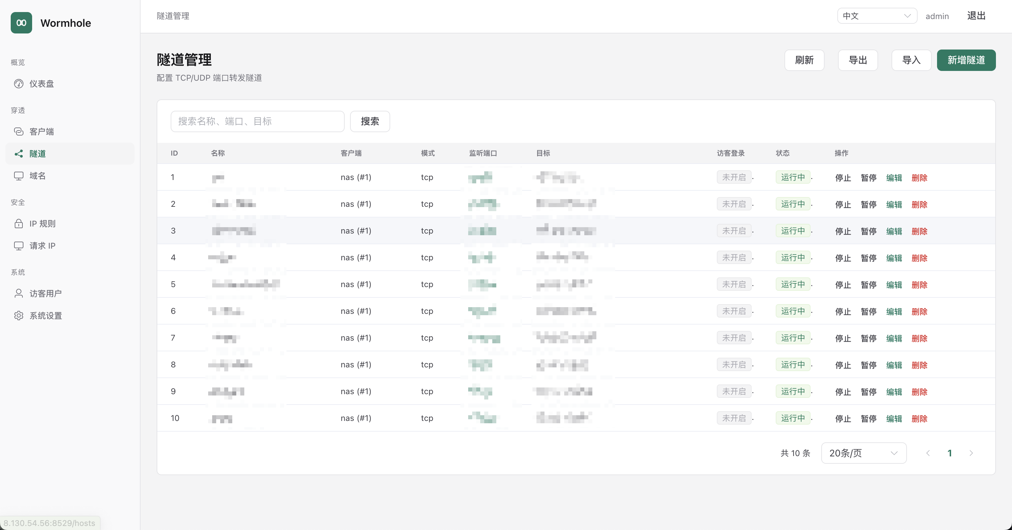
Task: Click nas (#1) client in row 3
Action: [x=355, y=231]
